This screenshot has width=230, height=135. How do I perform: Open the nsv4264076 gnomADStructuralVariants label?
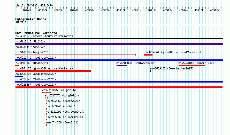[x=44, y=68]
